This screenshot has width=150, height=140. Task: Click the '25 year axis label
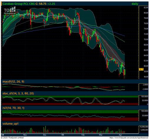62,135
